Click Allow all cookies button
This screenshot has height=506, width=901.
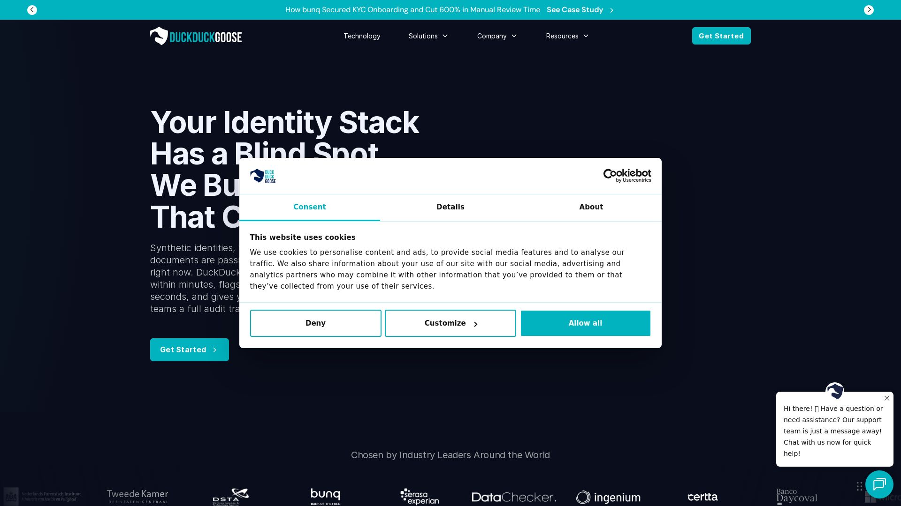tap(586, 323)
